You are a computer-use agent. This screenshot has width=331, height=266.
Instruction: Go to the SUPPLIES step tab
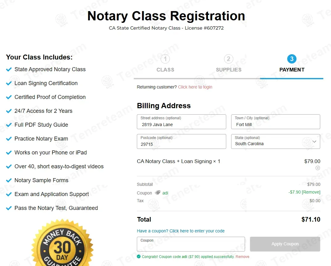click(228, 70)
